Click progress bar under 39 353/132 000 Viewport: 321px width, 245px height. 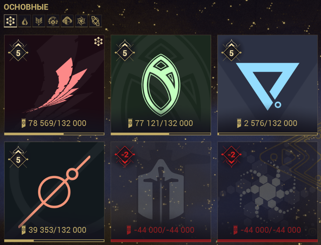click(54, 240)
